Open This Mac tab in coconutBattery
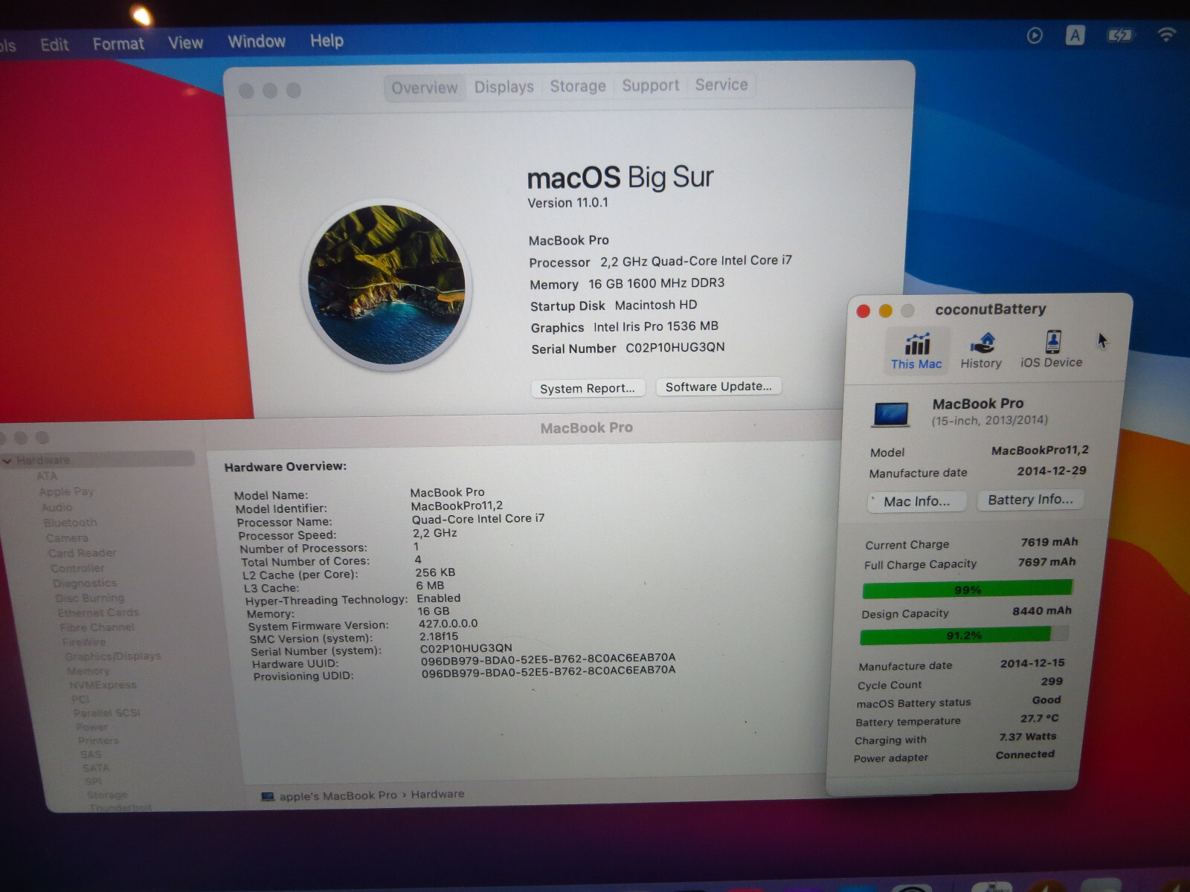Image resolution: width=1190 pixels, height=892 pixels. 916,351
